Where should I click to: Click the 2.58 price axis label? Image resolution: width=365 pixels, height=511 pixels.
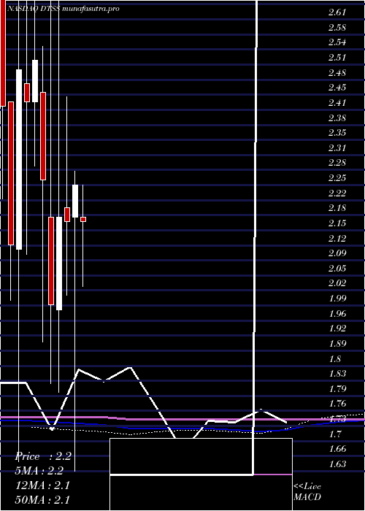[337, 28]
